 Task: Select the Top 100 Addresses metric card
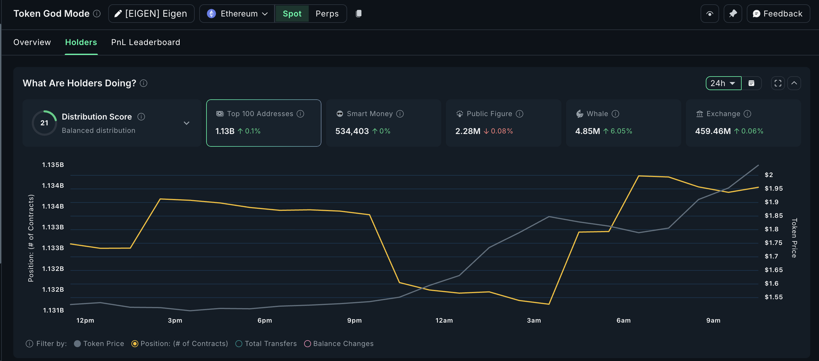click(x=264, y=123)
